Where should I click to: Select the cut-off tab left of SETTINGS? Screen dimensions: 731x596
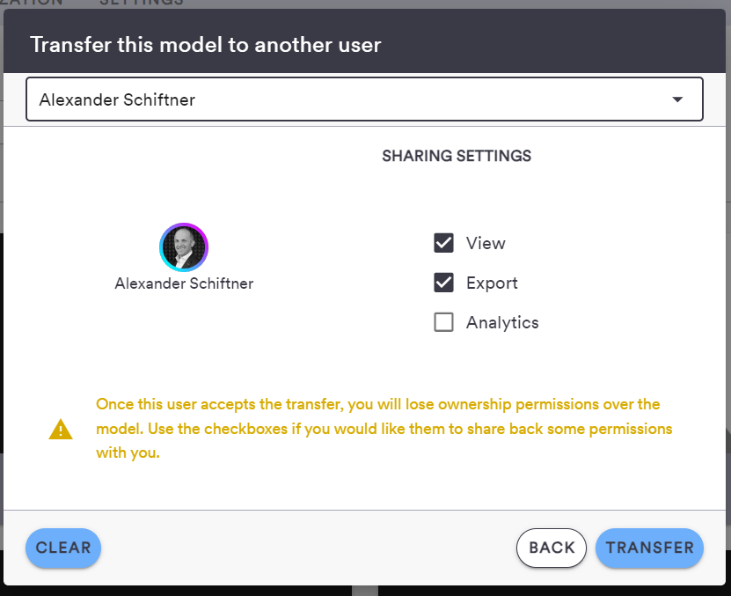[32, 3]
